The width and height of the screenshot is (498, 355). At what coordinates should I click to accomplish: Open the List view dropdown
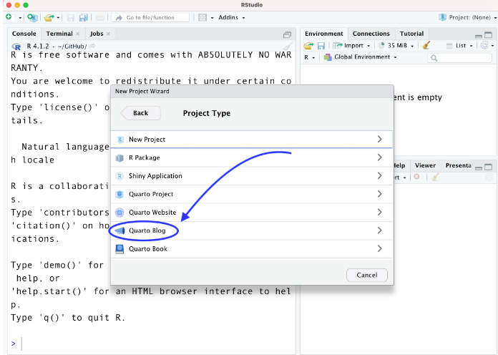coord(459,45)
